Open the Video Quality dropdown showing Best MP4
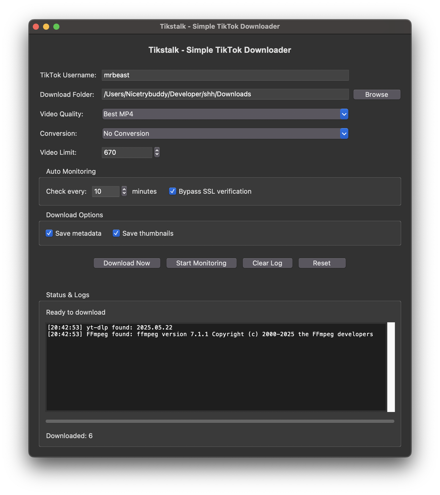Image resolution: width=440 pixels, height=495 pixels. pyautogui.click(x=225, y=114)
